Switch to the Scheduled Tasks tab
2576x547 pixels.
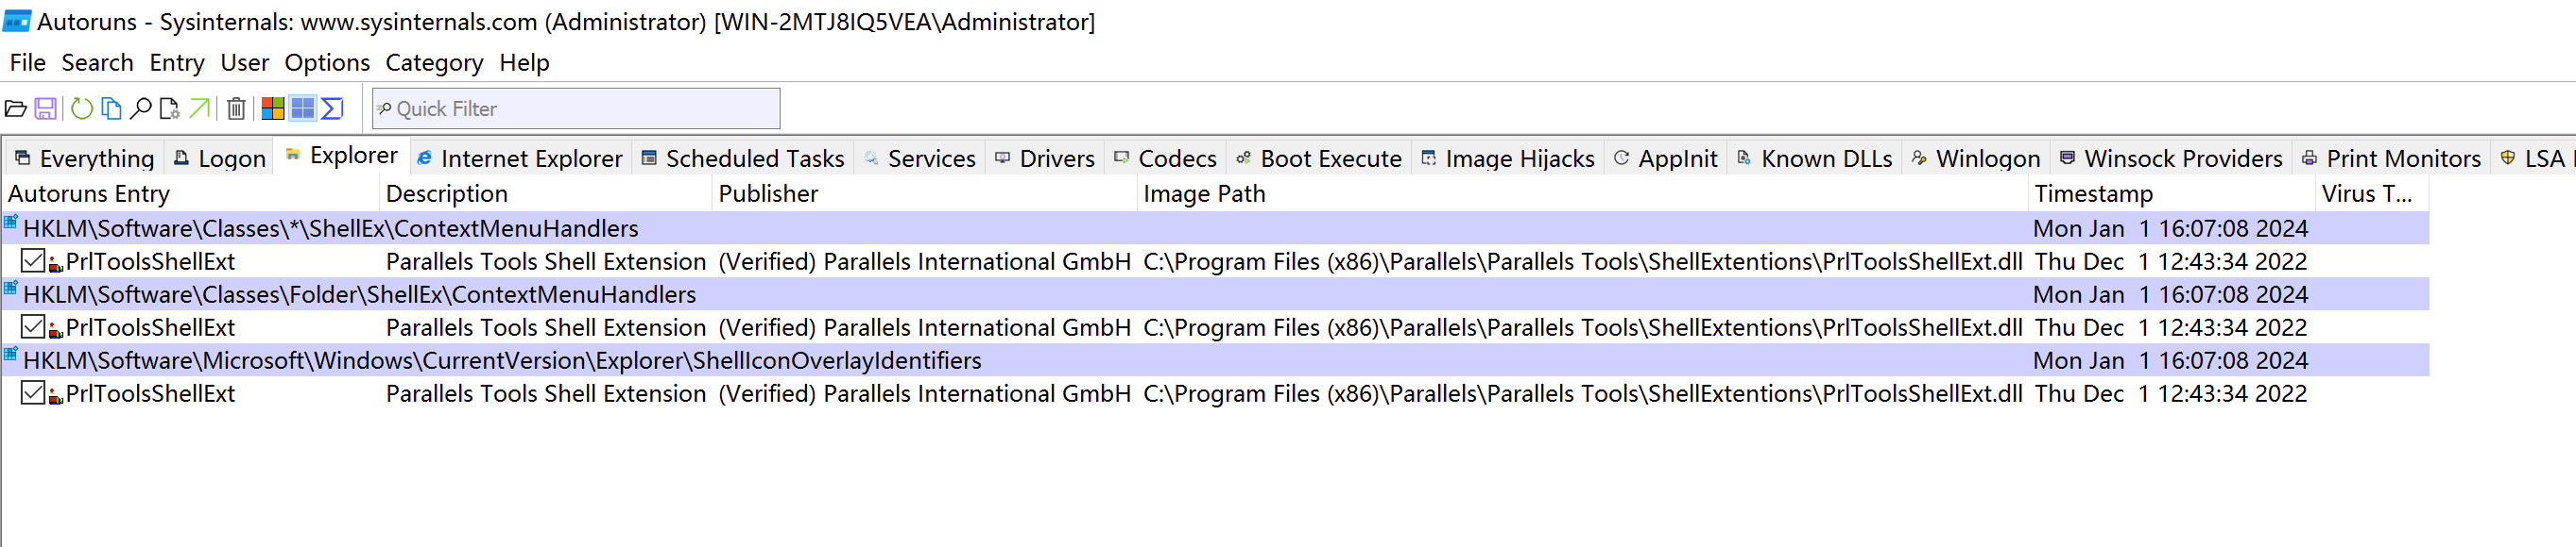pos(743,158)
